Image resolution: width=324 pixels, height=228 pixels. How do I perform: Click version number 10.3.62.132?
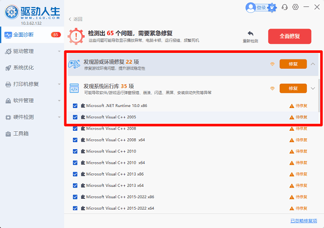(x=31, y=23)
